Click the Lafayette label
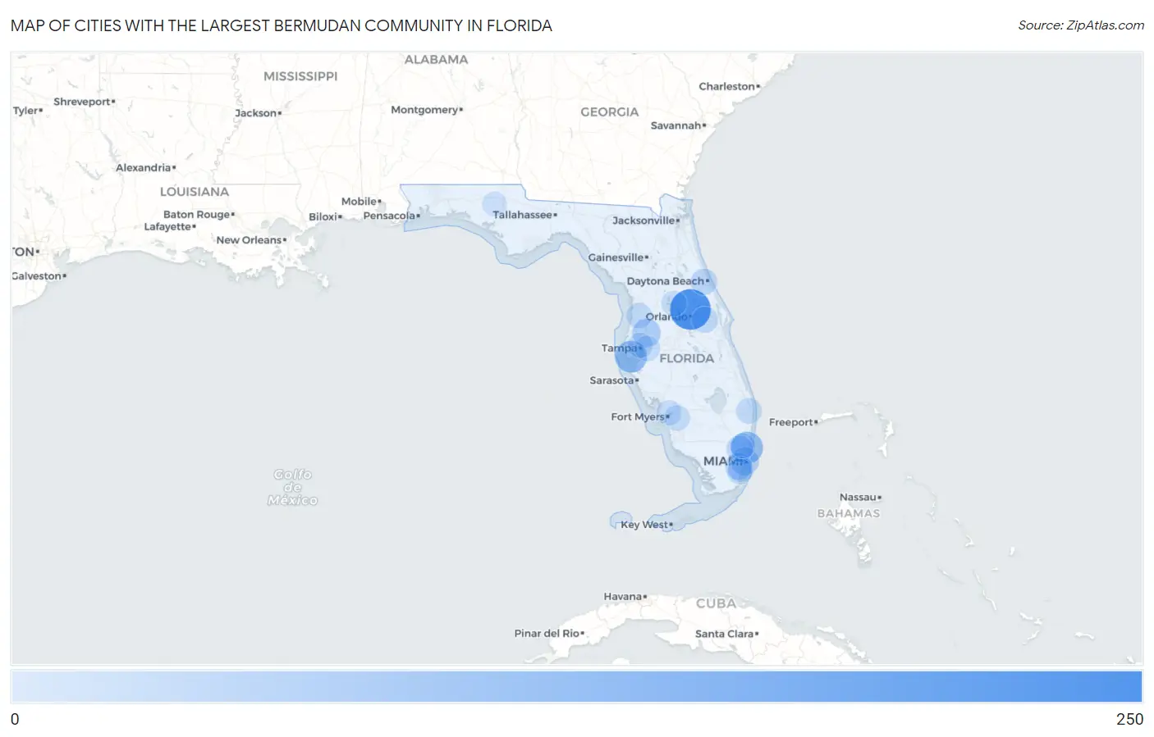 click(167, 227)
